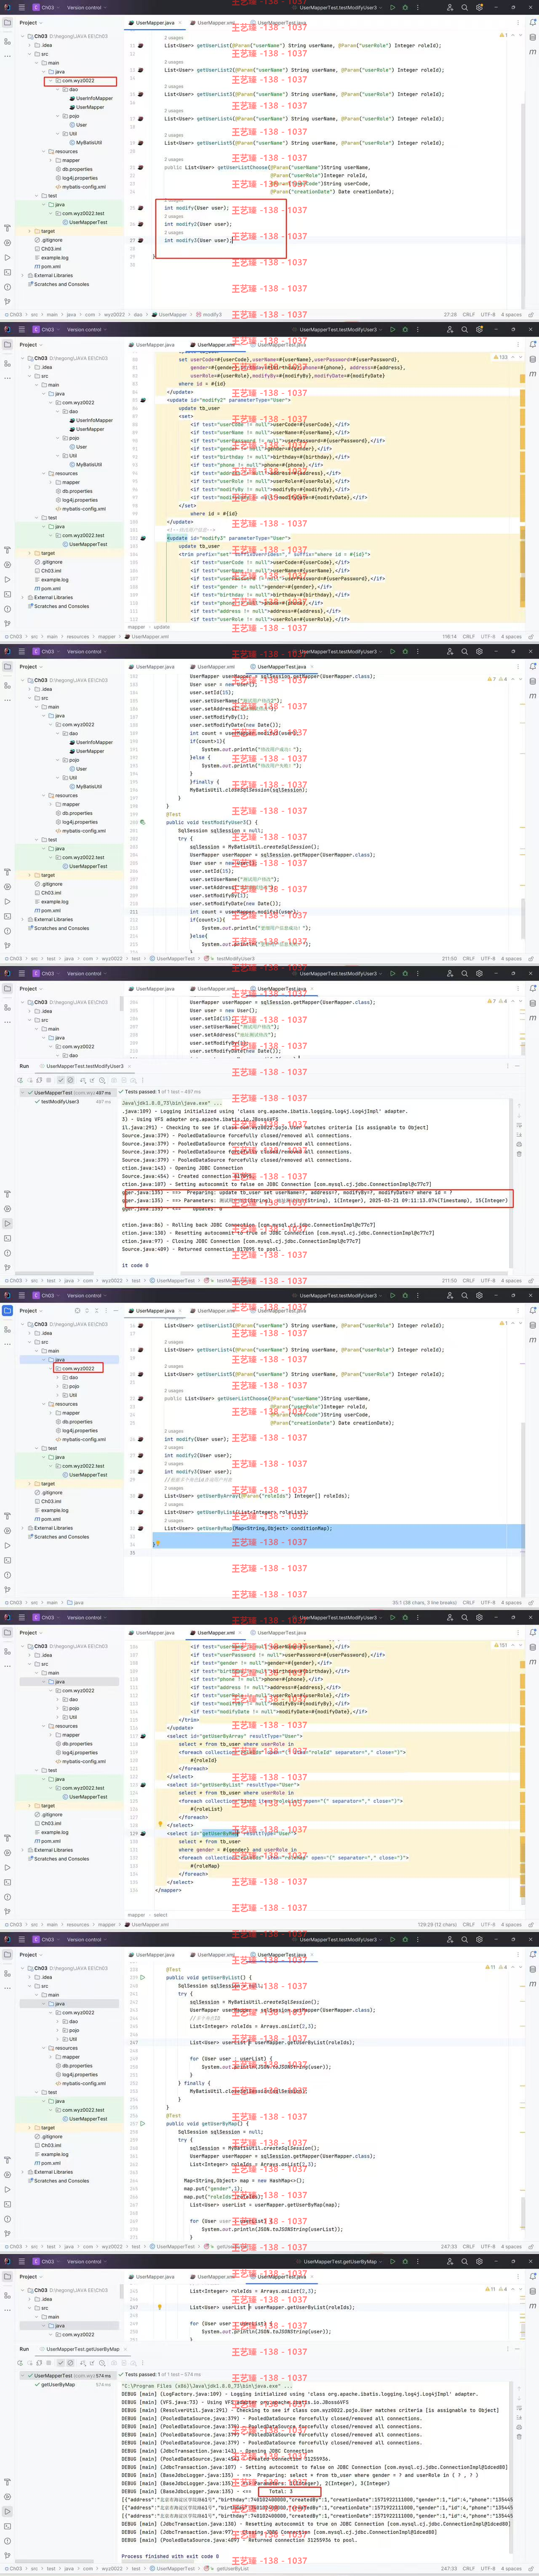
Task: Select mybatis-config.xml in 'update' breadcrumb window tree
Action: tap(83, 509)
